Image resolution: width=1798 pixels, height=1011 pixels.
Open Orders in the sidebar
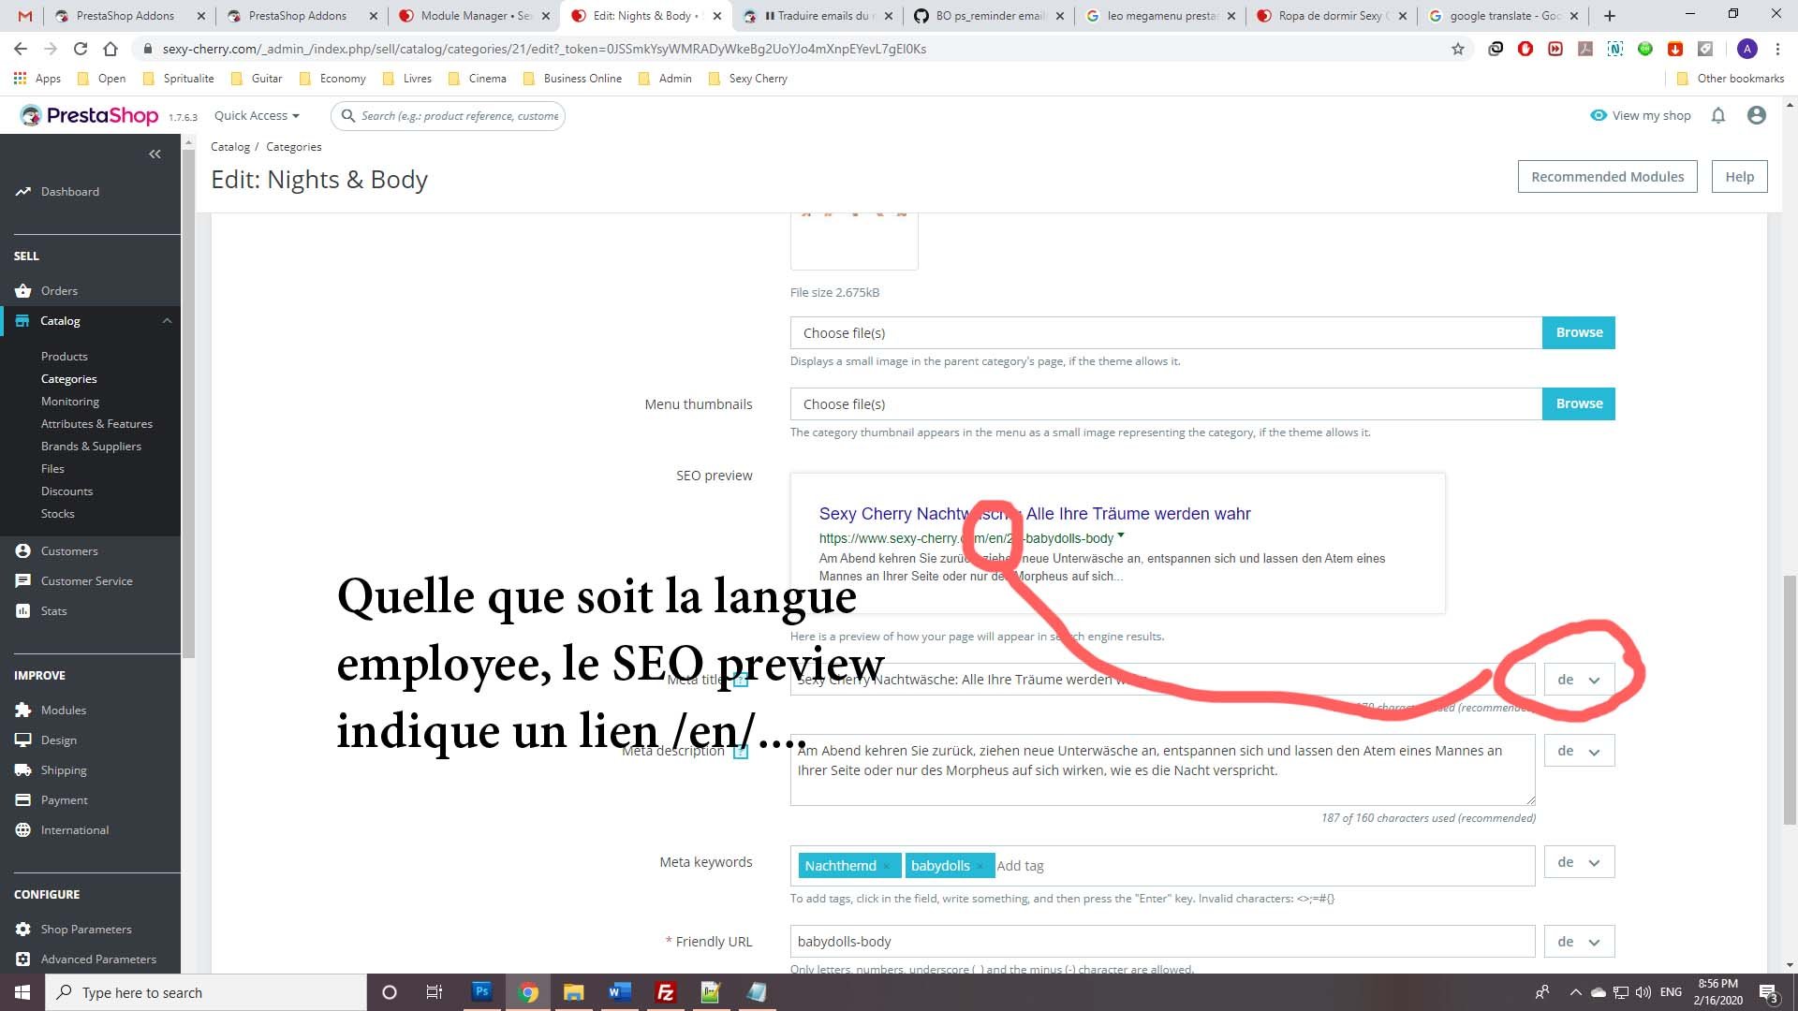(59, 290)
